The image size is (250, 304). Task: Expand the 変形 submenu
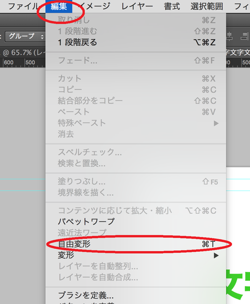point(136,255)
